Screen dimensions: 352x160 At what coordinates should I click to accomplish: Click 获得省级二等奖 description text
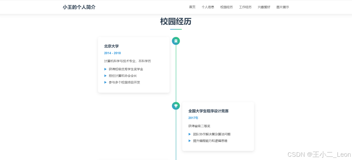[199, 126]
